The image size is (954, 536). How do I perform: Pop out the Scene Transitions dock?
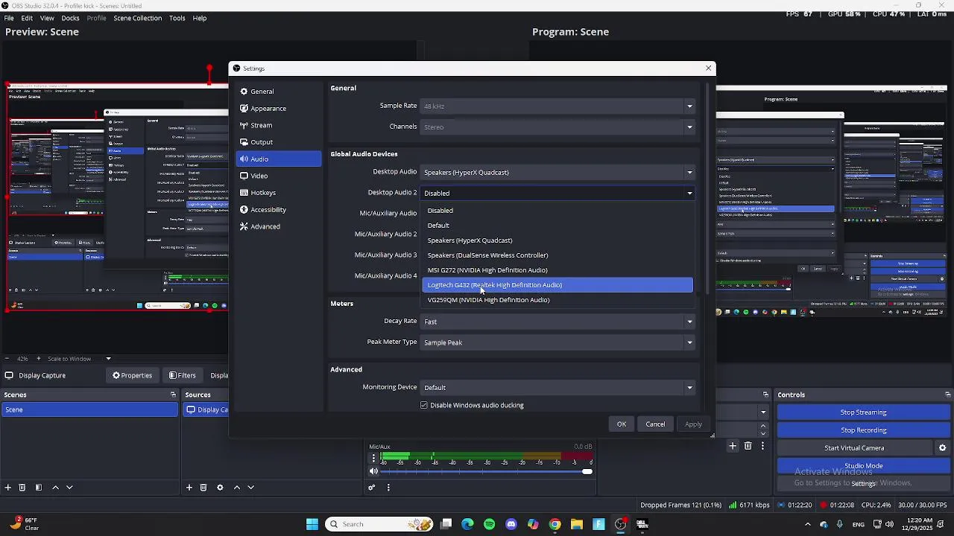[x=765, y=395]
